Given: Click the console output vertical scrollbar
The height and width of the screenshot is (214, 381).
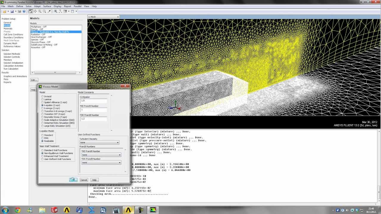Looking at the screenshot, I should pyautogui.click(x=380, y=166).
